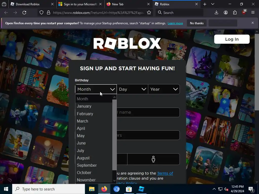Select the Month placeholder option
259x194 pixels.
pos(94,99)
